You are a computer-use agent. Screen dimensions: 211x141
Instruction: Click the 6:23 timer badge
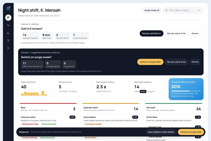click(x=135, y=117)
